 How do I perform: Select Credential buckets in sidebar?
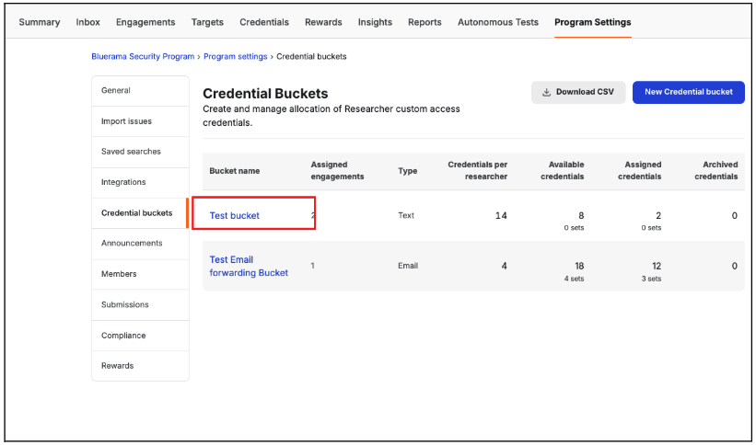point(140,213)
